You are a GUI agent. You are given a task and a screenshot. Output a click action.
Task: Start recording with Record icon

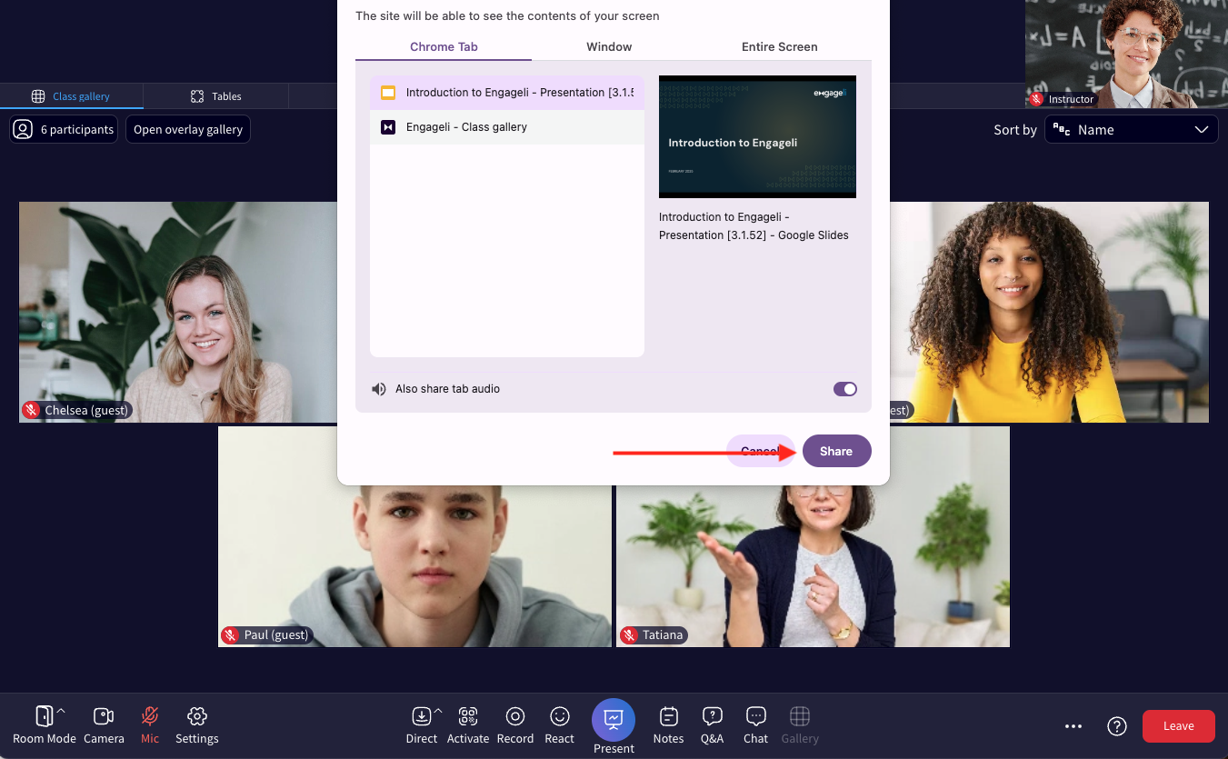tap(515, 716)
